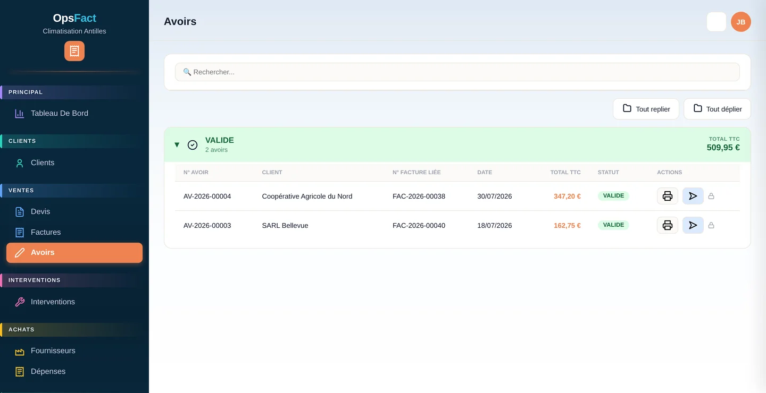Click linked invoice FAC-2026-00040

click(x=419, y=225)
